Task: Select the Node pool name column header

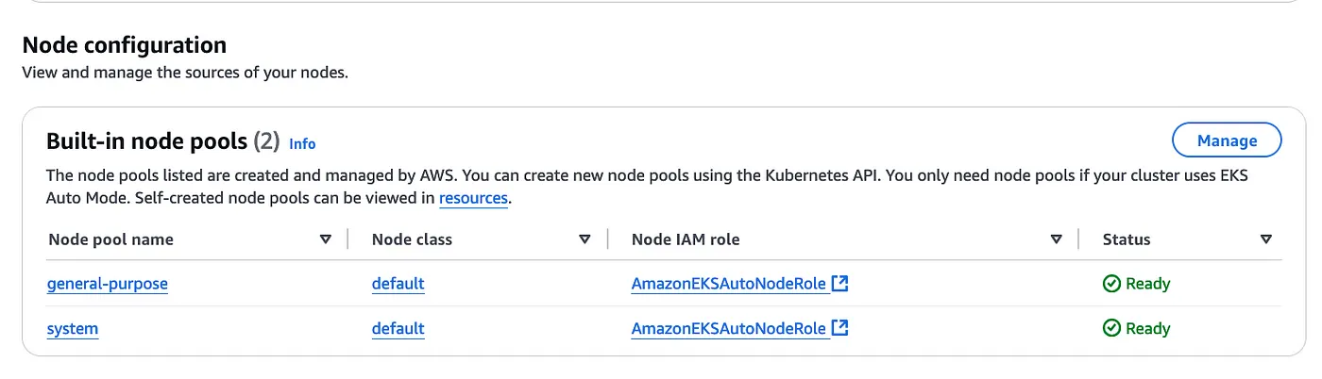Action: (110, 239)
